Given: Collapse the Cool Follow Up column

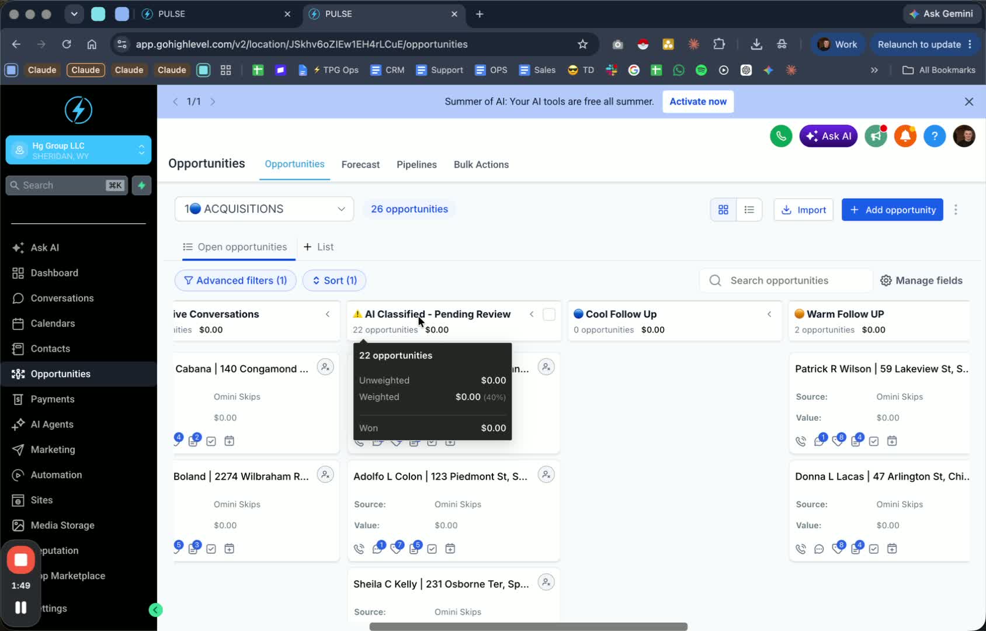Looking at the screenshot, I should coord(769,314).
